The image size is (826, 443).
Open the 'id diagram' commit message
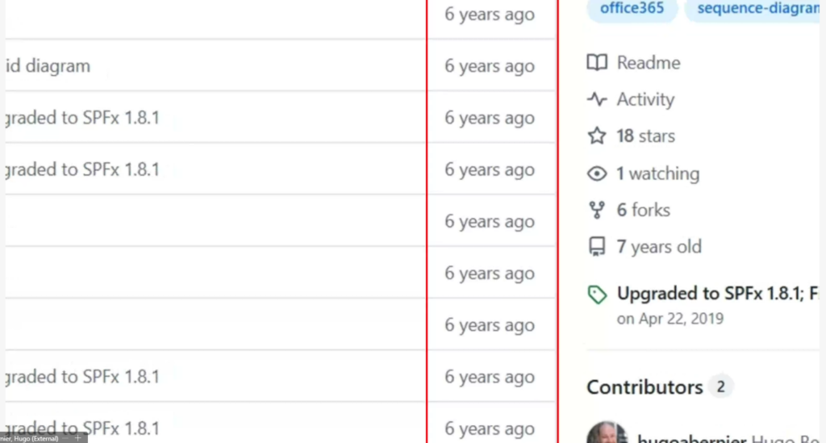48,66
